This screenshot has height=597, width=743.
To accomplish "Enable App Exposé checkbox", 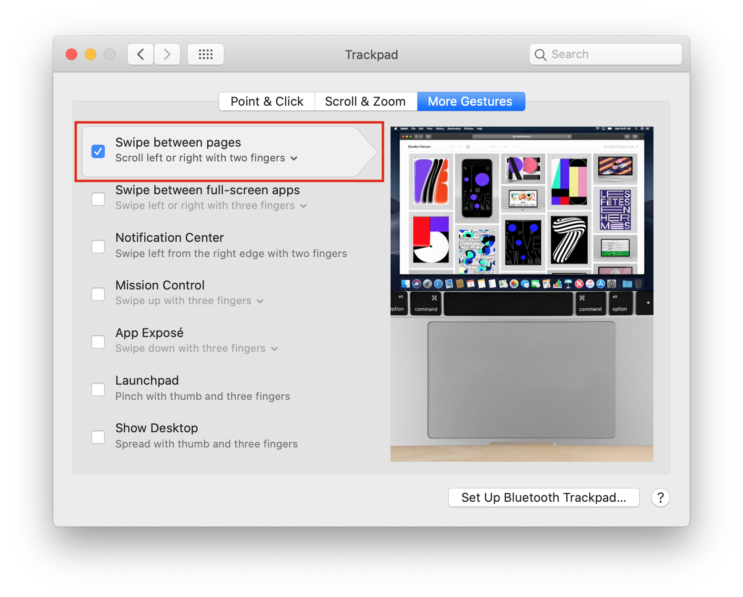I will (x=98, y=342).
